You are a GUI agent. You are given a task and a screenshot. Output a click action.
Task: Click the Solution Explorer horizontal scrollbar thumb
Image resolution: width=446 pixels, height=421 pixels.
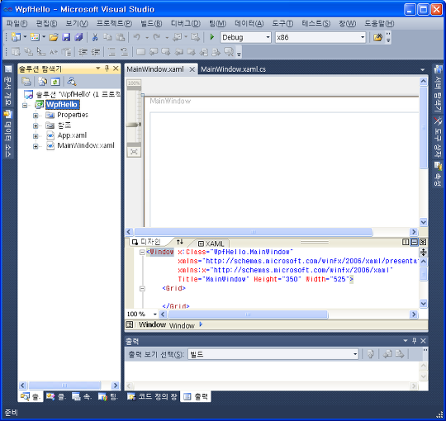tap(64, 386)
